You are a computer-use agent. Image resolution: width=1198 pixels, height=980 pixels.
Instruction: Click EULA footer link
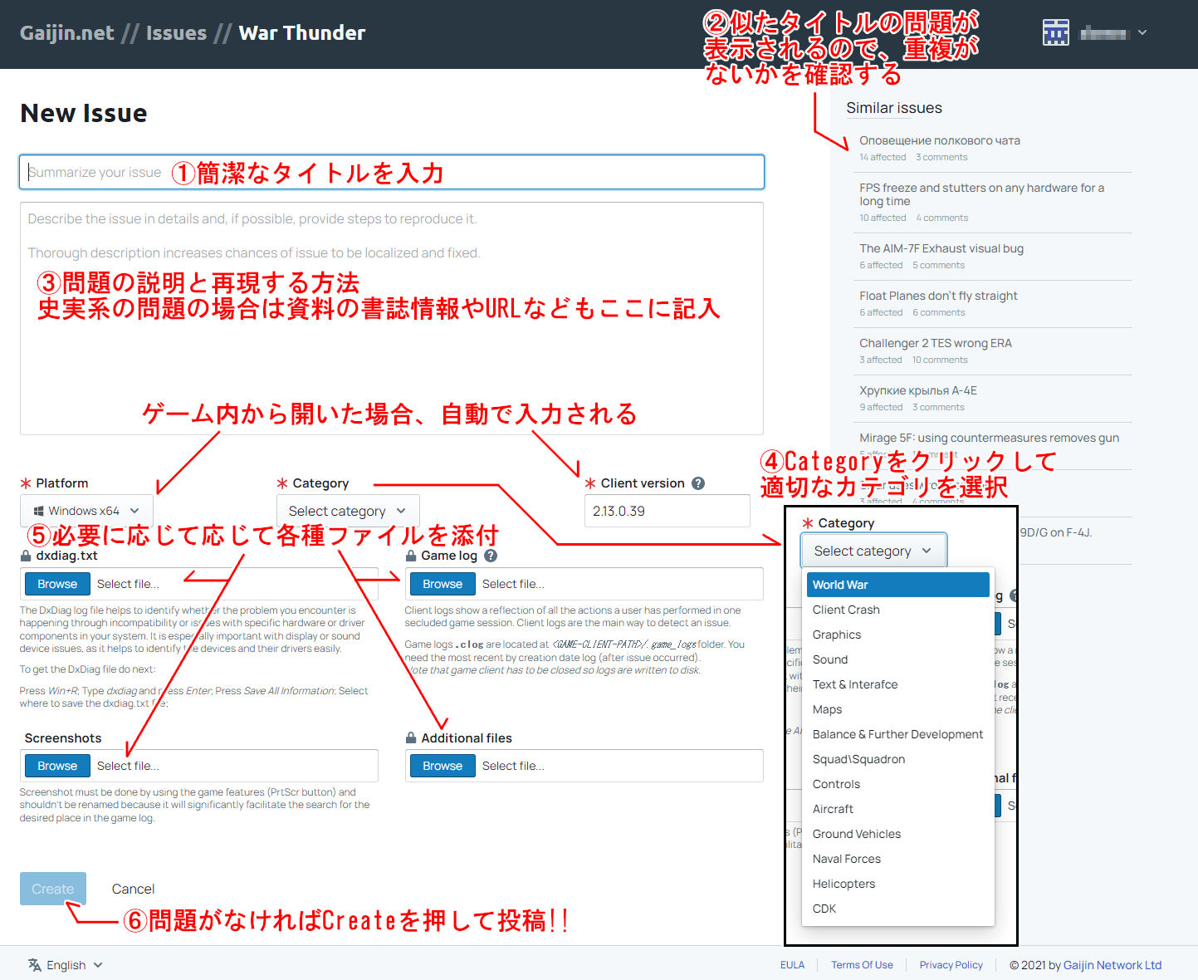[792, 965]
